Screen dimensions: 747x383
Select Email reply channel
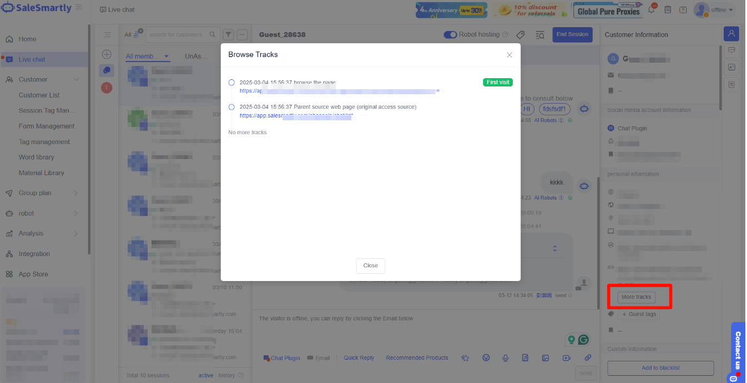pyautogui.click(x=319, y=358)
